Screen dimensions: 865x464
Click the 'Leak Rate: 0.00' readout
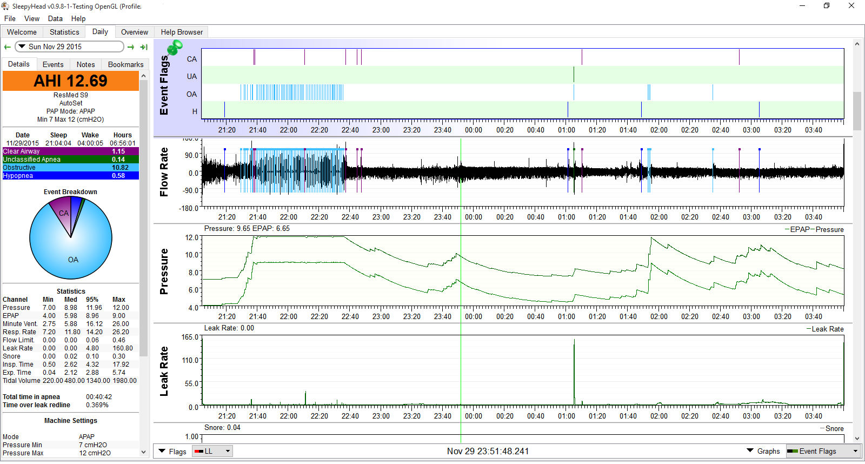click(x=229, y=328)
